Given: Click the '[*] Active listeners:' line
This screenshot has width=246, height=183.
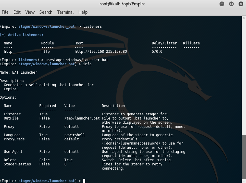Looking at the screenshot, I should 22,35.
